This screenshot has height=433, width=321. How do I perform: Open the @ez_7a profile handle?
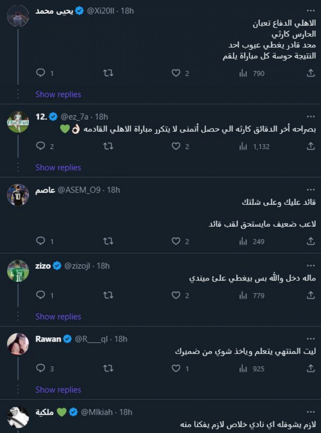pos(75,117)
